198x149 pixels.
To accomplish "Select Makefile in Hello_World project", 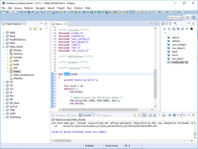I will pos(18,78).
